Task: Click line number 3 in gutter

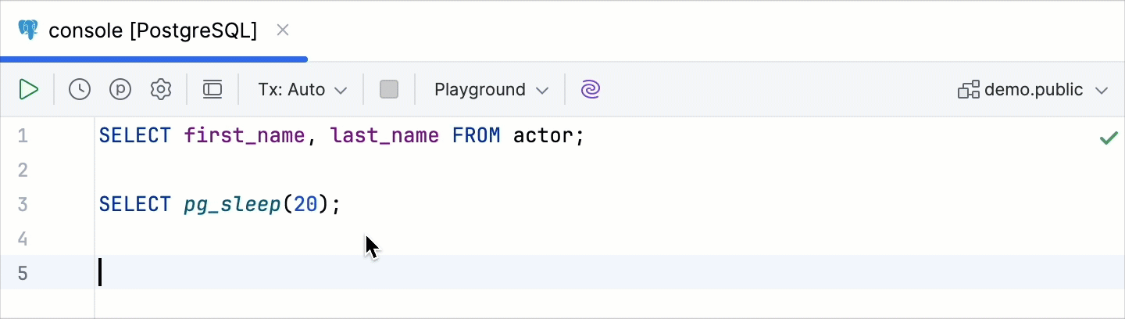Action: click(23, 205)
